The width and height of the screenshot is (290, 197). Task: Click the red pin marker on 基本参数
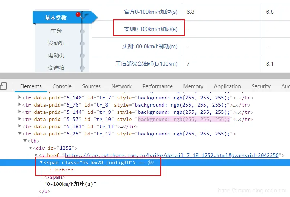[x=78, y=14]
